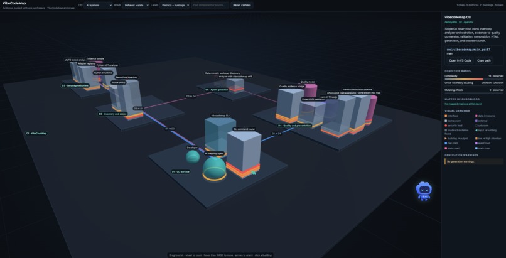Click the 'D1 ⇔ D2' road label

170,129
